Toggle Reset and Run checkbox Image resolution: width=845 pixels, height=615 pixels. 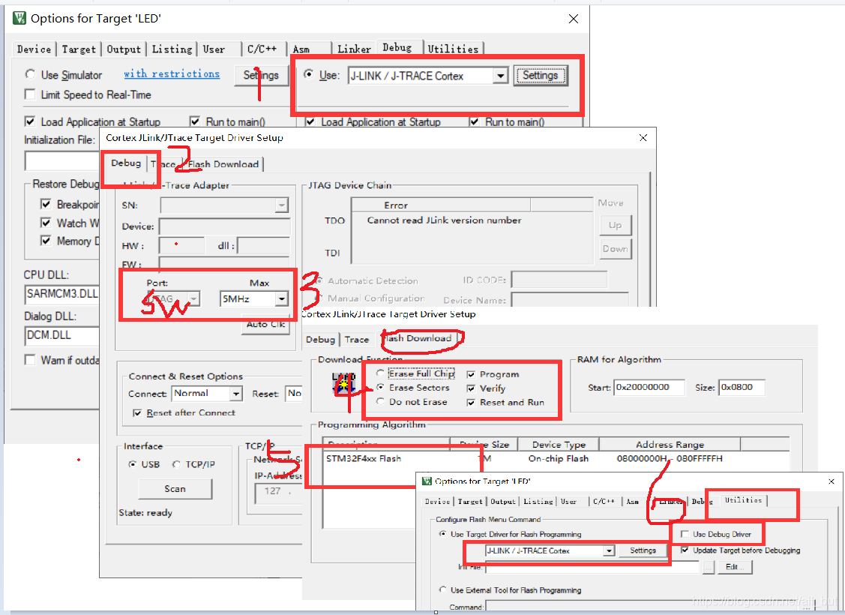[x=471, y=402]
